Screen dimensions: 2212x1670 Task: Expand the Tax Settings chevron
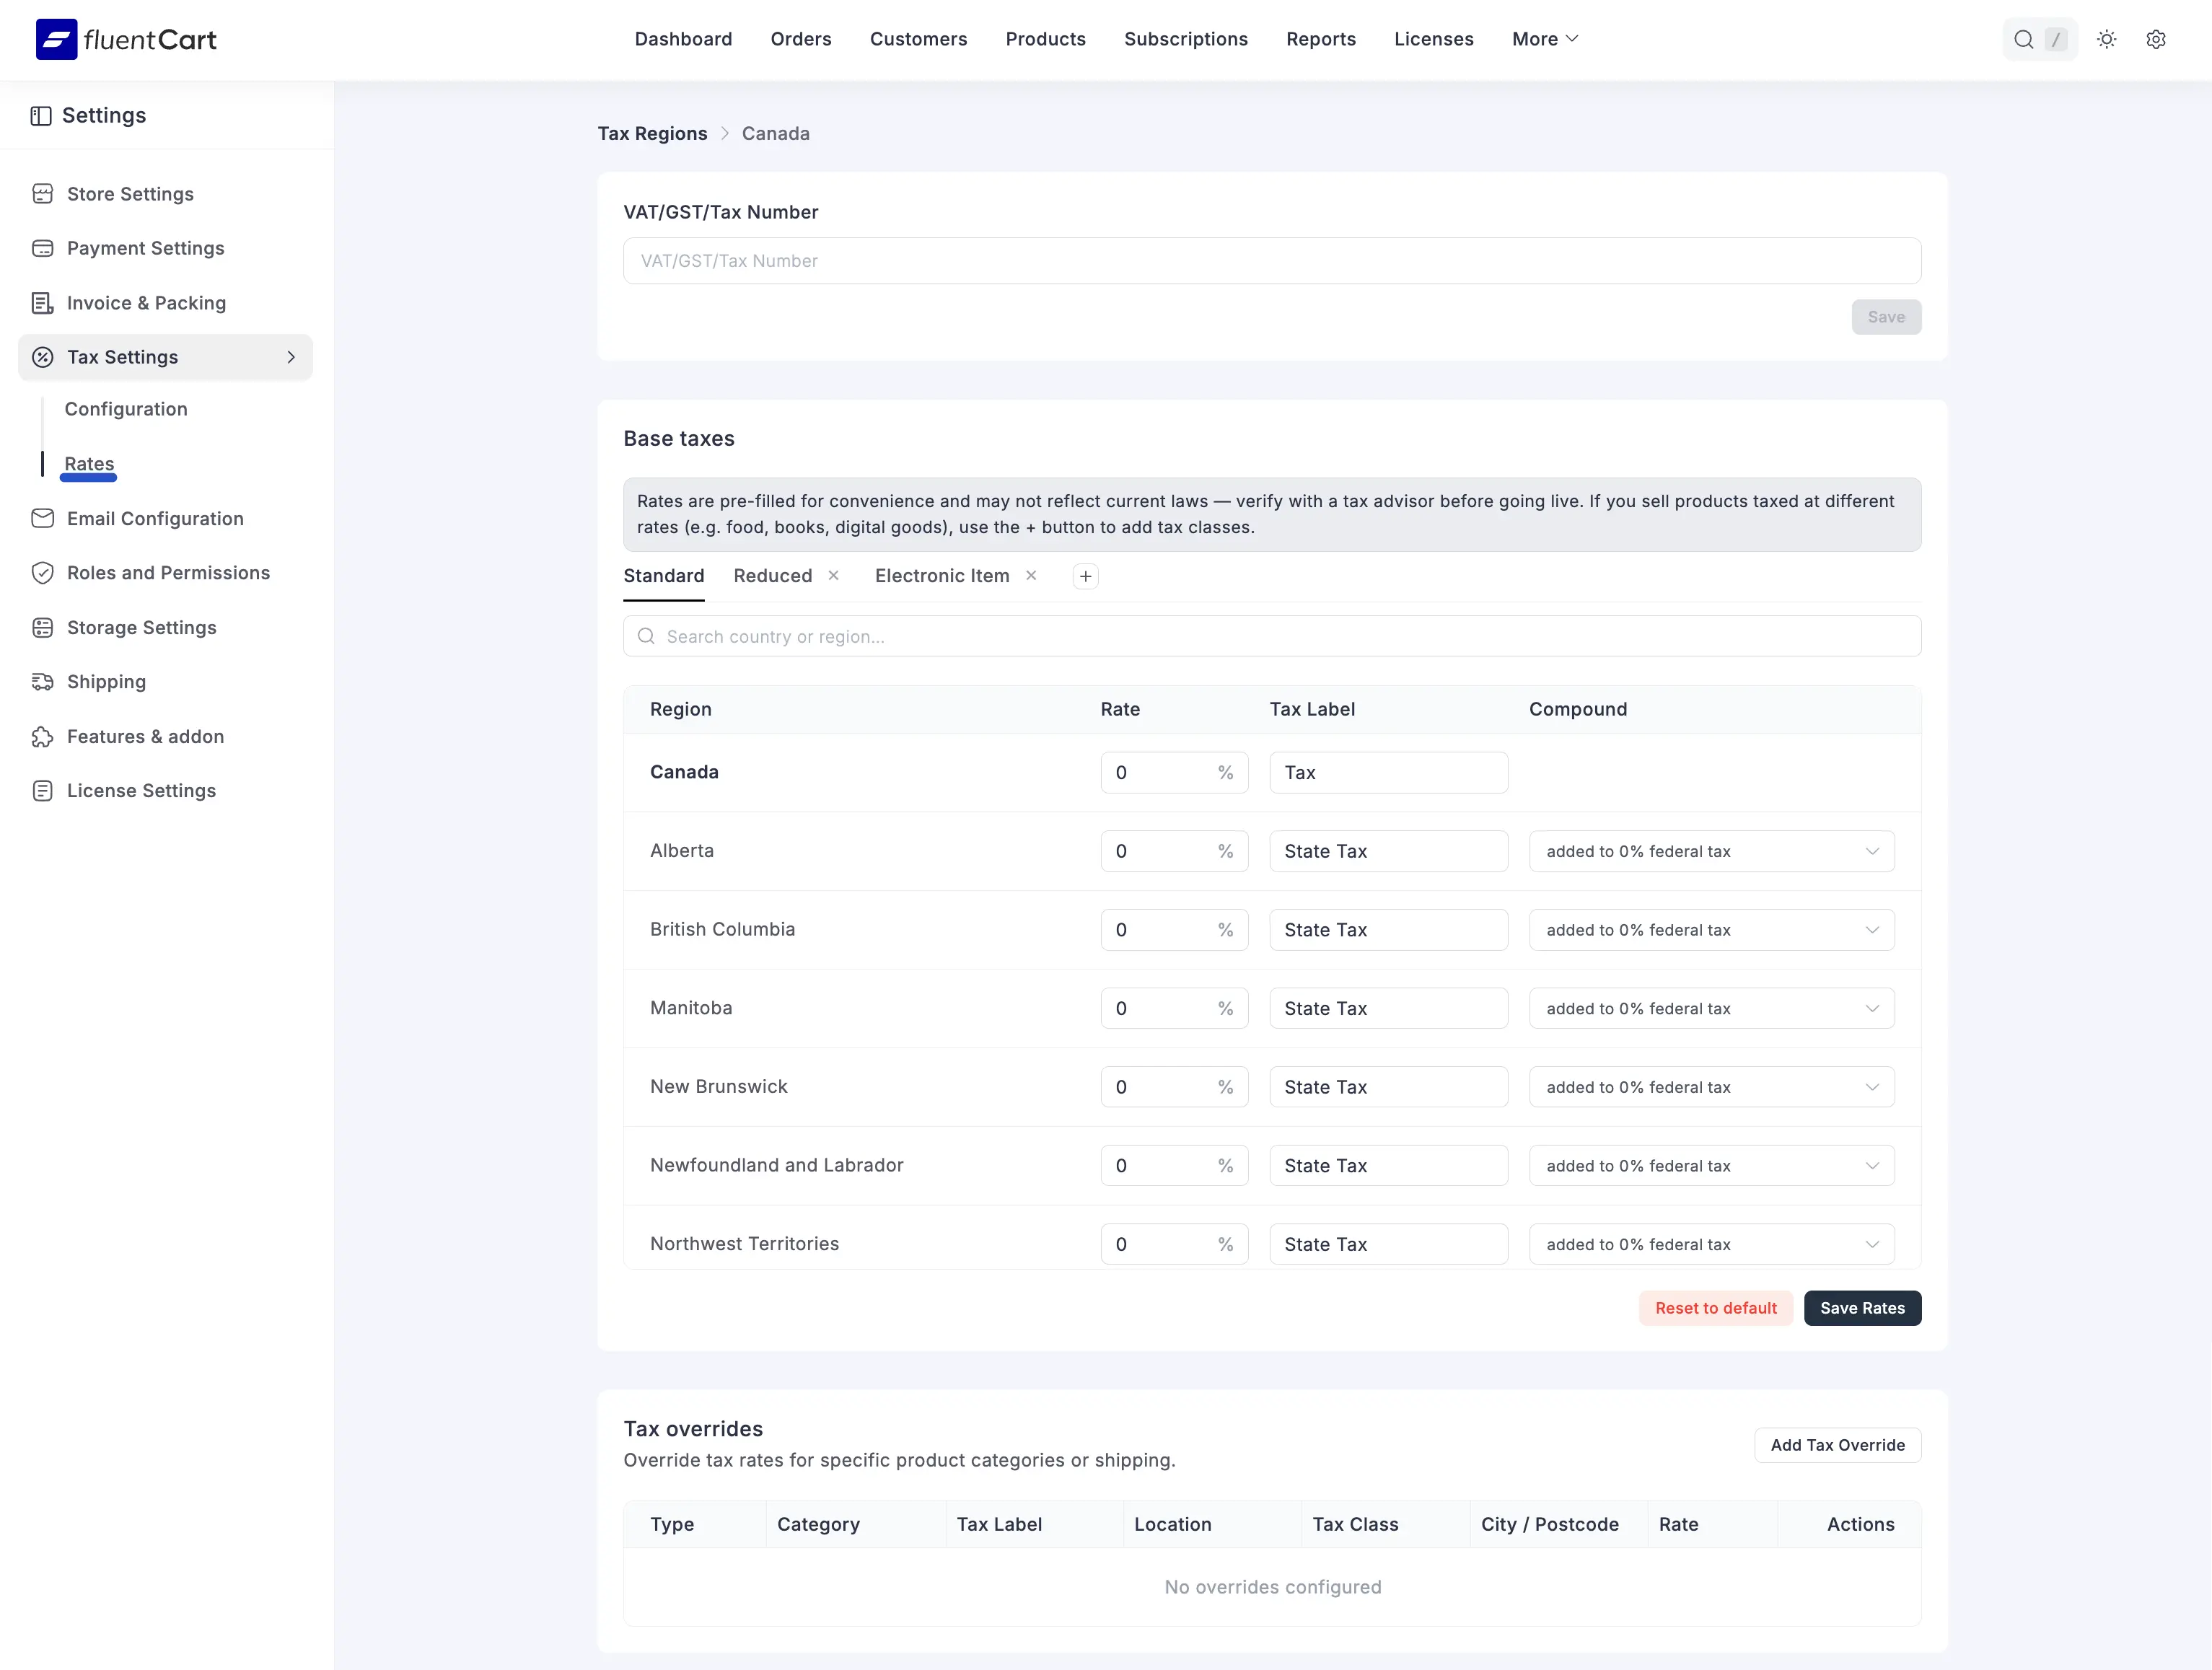(x=291, y=357)
